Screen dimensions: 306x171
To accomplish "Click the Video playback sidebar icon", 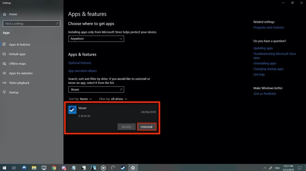I will point(4,82).
